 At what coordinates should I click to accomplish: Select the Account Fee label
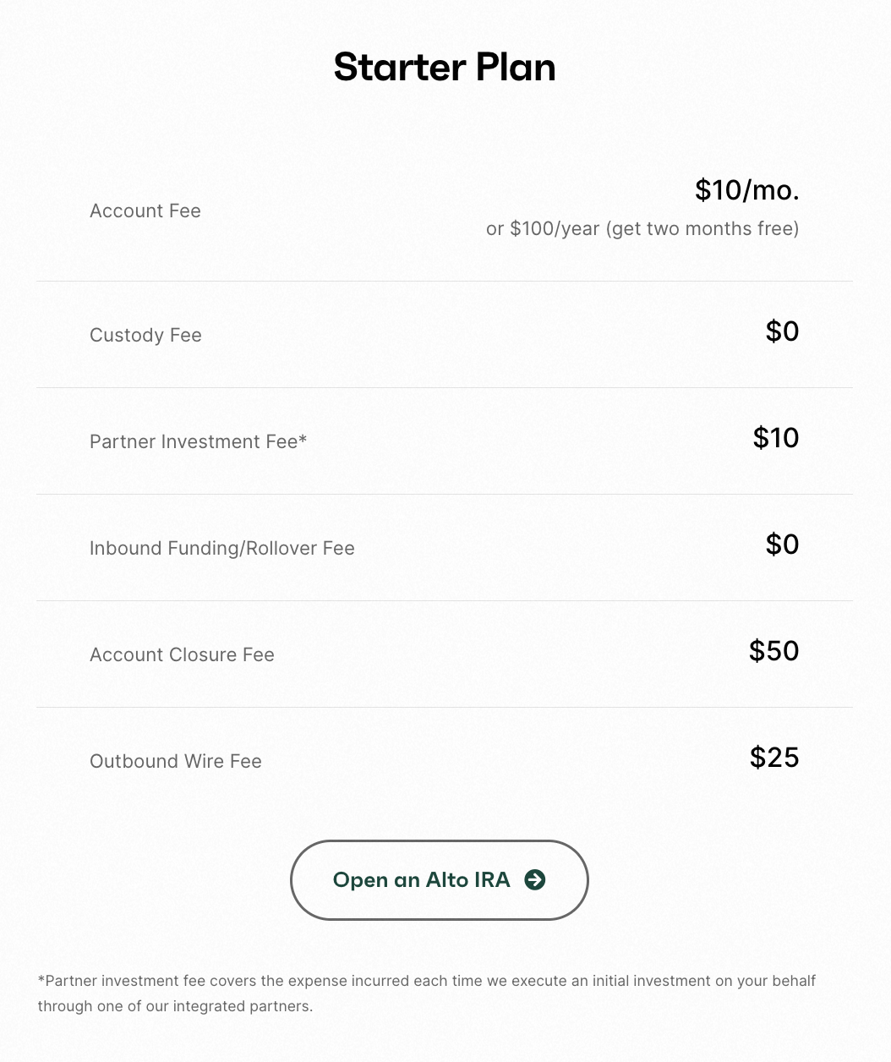pyautogui.click(x=145, y=211)
